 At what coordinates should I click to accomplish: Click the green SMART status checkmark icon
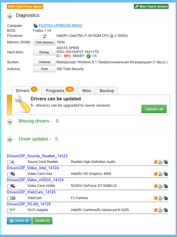tap(88, 56)
